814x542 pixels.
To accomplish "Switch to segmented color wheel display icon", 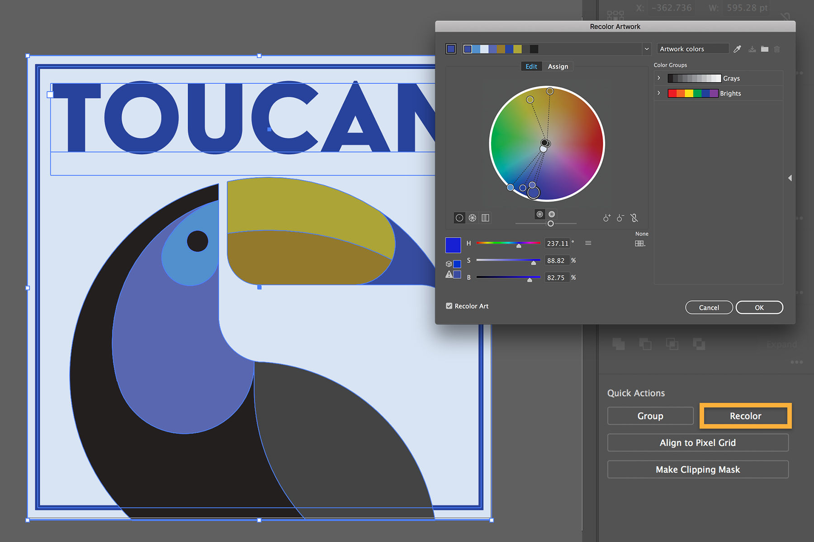I will pyautogui.click(x=472, y=218).
